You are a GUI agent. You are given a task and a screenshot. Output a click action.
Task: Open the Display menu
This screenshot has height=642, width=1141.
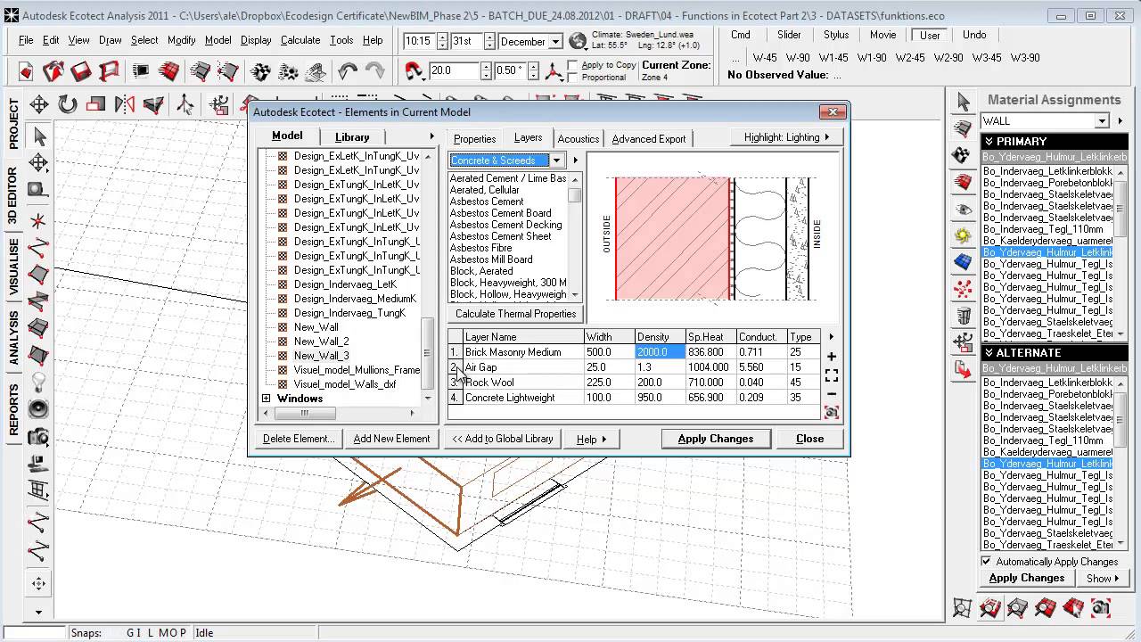[x=256, y=40]
